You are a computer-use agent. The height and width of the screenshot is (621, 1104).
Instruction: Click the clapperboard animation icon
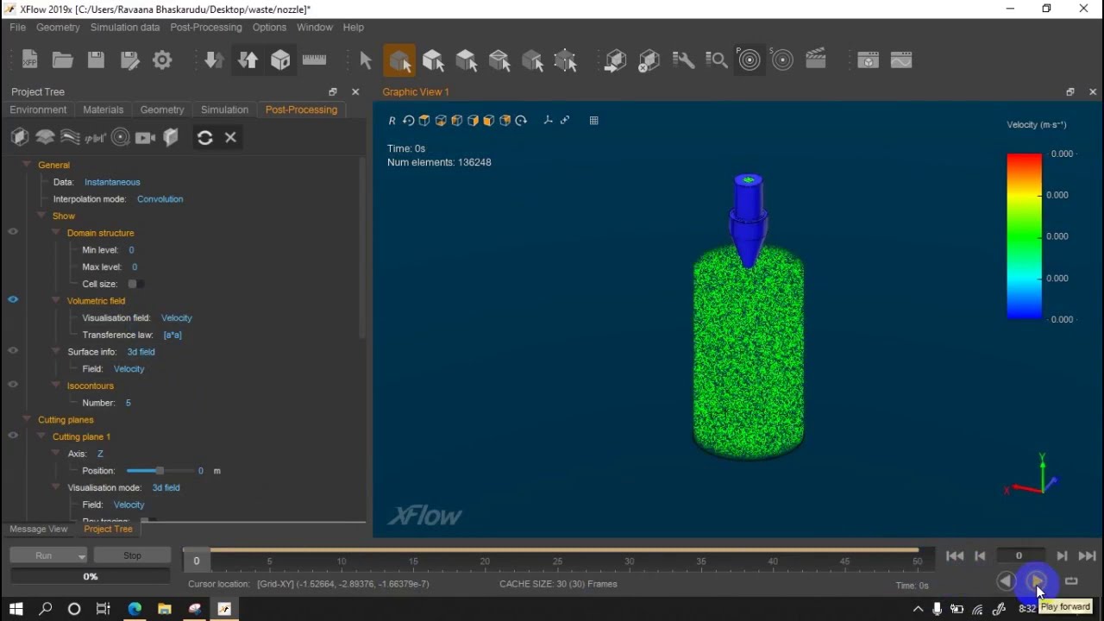[815, 60]
